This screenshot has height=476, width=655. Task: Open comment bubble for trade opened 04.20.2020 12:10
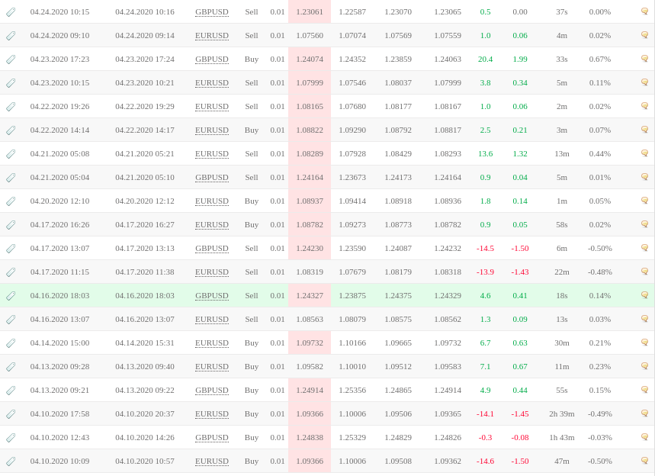tap(644, 201)
